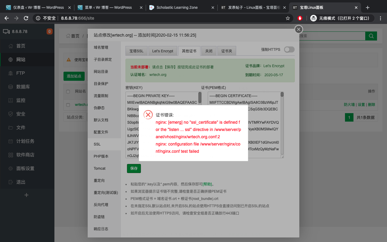Click the files folder icon in sidebar
Viewport: 387px width, 242px height.
pos(11,128)
